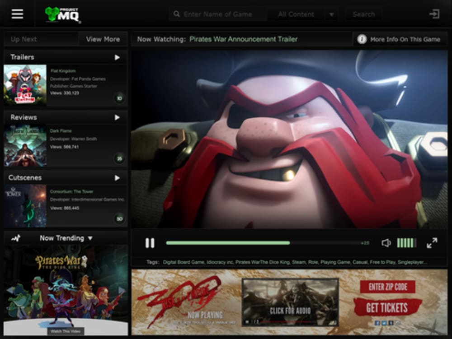Click the search magnifier icon

(x=177, y=14)
